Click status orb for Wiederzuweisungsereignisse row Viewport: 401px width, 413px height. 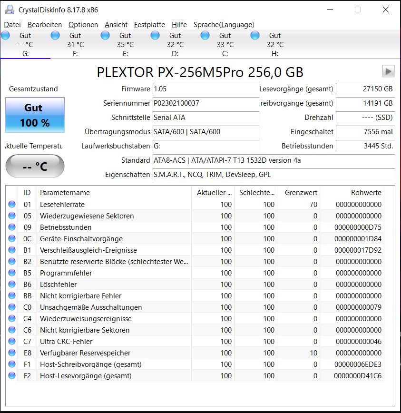pyautogui.click(x=12, y=318)
